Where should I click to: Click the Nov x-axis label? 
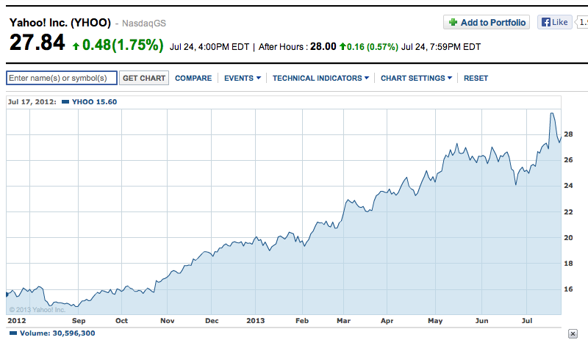pyautogui.click(x=168, y=320)
